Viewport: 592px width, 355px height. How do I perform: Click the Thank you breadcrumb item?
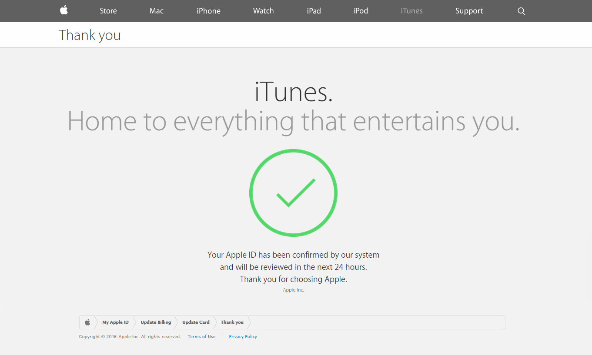232,322
